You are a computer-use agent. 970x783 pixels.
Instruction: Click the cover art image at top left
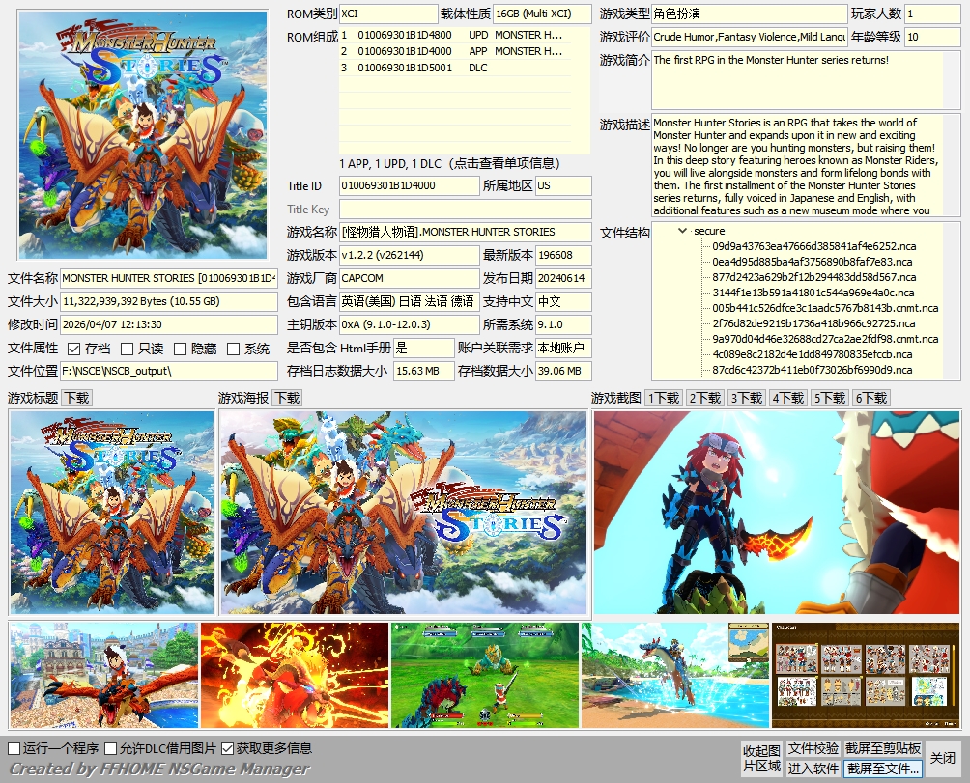[x=143, y=135]
